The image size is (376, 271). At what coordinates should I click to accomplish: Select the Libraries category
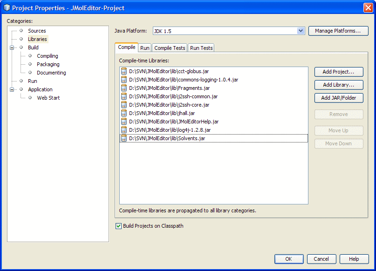click(x=37, y=39)
